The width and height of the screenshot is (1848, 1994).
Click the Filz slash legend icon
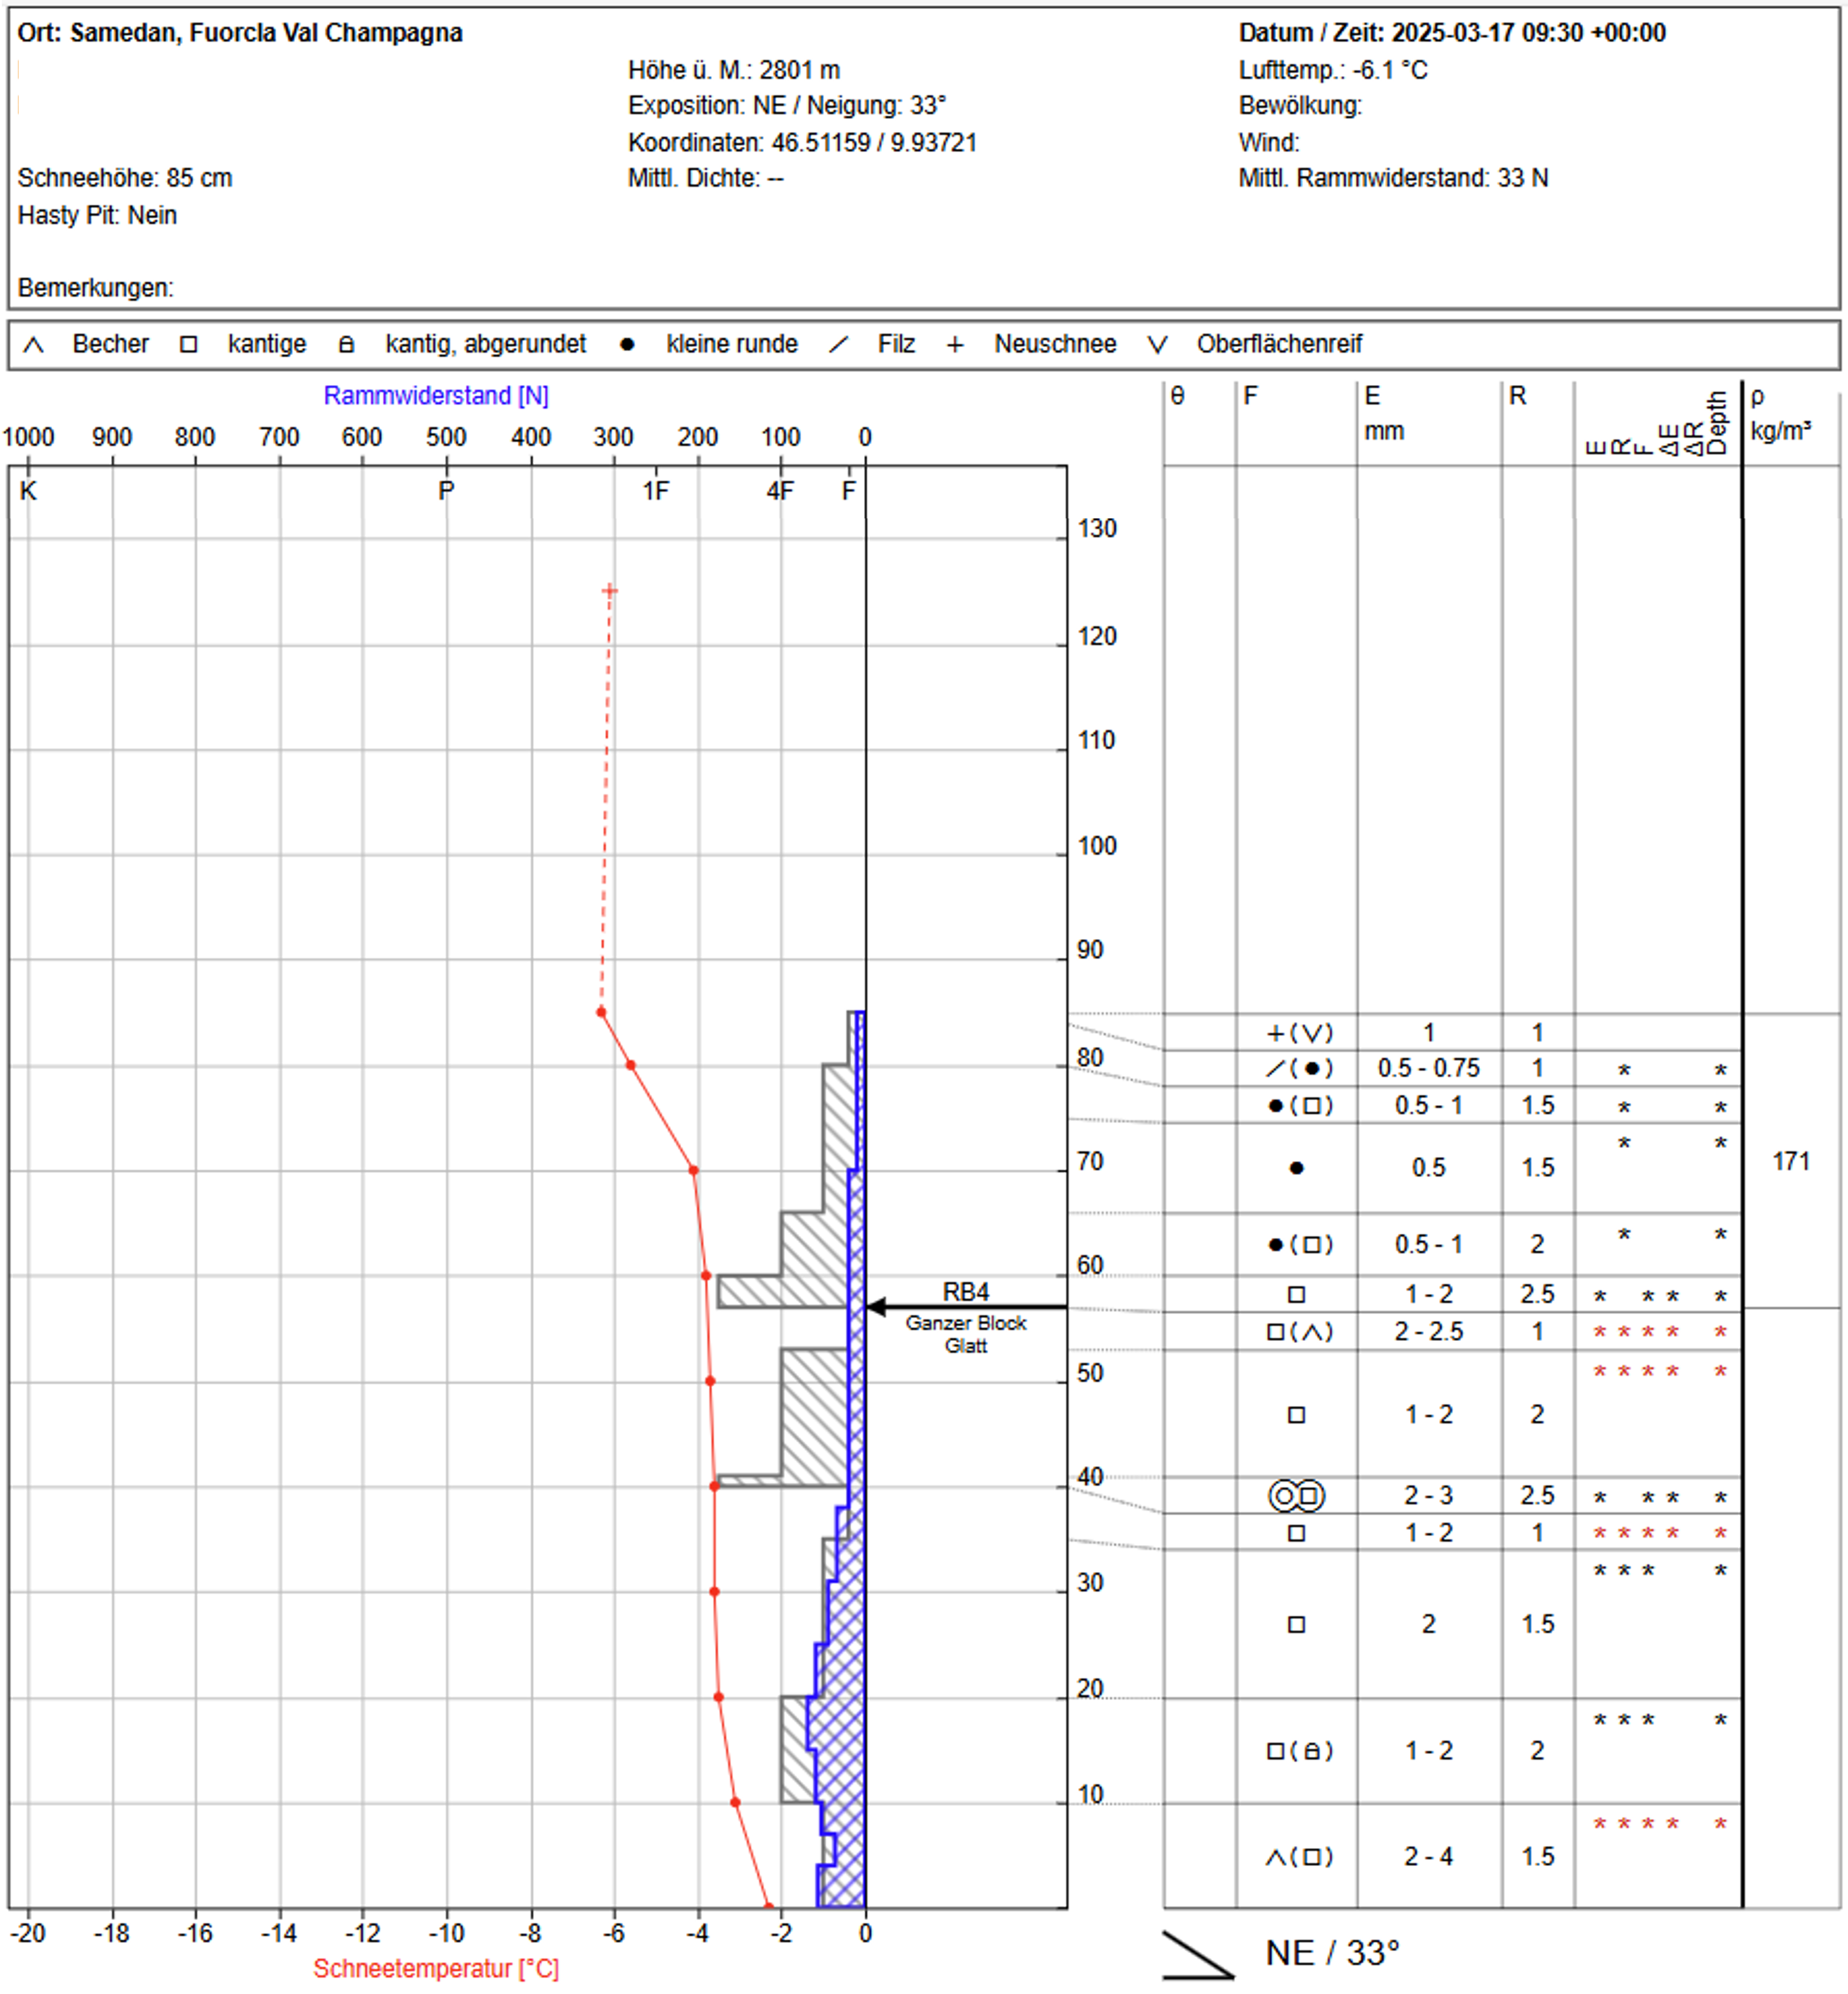838,344
